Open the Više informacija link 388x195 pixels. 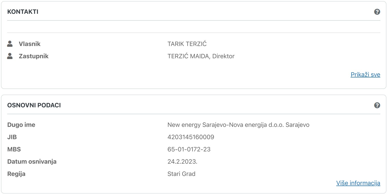358,183
